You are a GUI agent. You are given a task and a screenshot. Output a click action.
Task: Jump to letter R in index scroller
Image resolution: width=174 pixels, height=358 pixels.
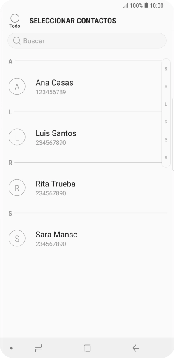pos(166,122)
